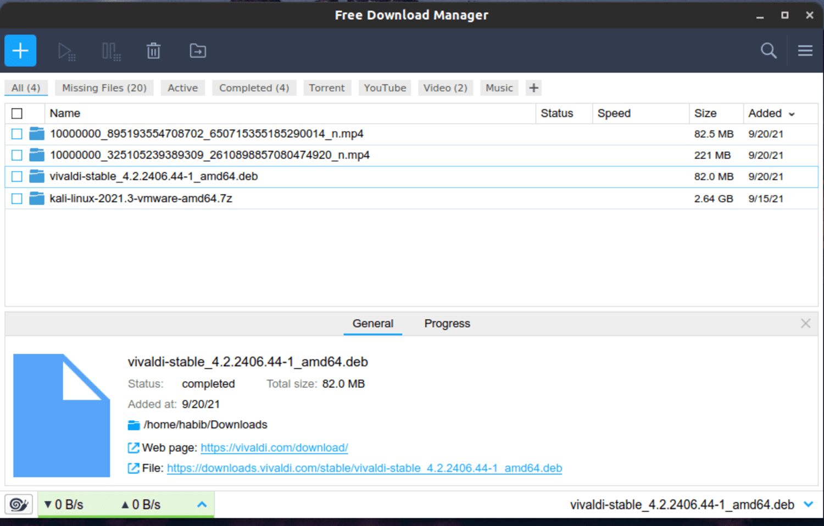Sort by the Name column header
The width and height of the screenshot is (824, 526).
pos(290,114)
